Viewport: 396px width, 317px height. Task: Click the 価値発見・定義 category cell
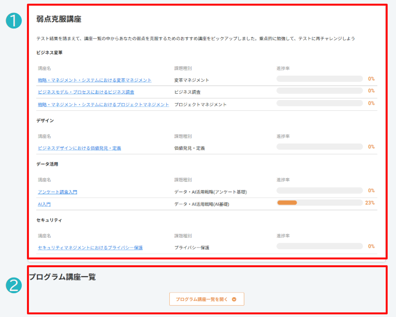pos(189,148)
